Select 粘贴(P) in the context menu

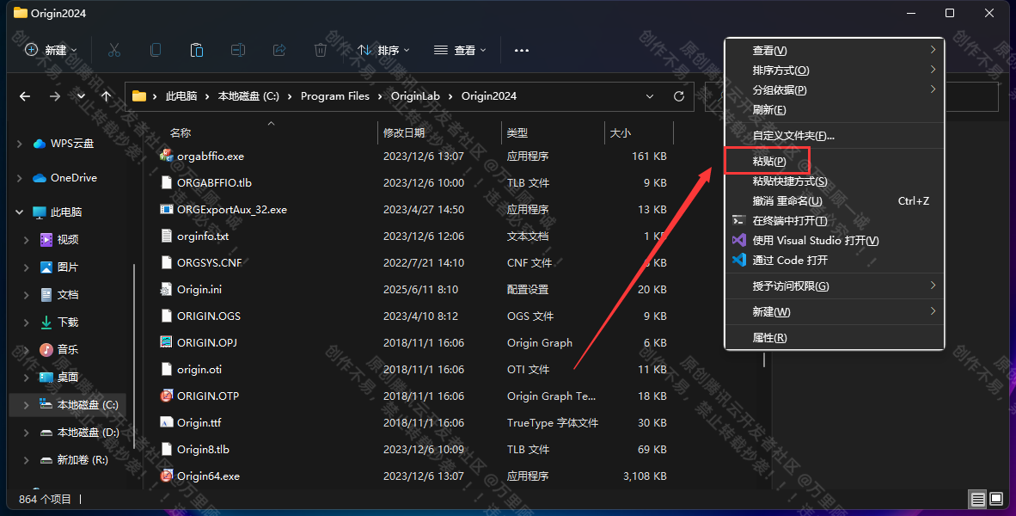tap(768, 162)
